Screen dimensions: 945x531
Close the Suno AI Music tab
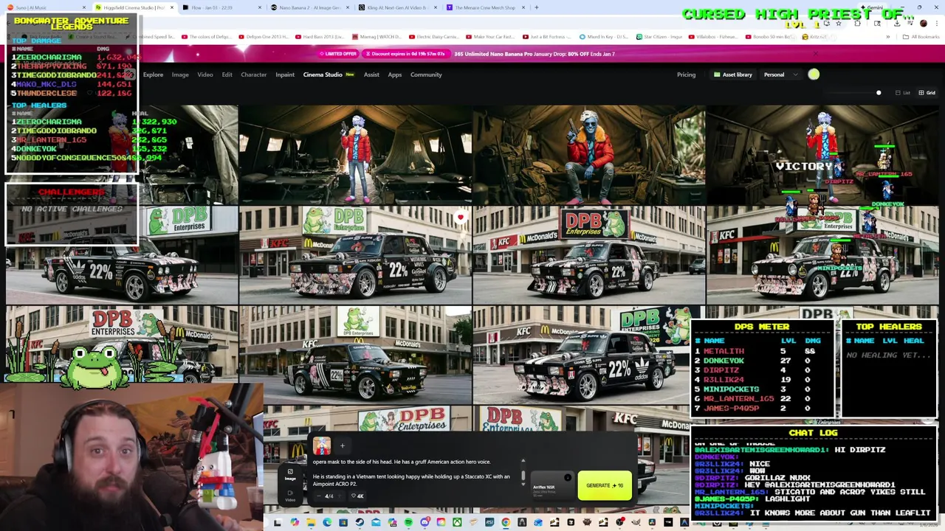(84, 7)
